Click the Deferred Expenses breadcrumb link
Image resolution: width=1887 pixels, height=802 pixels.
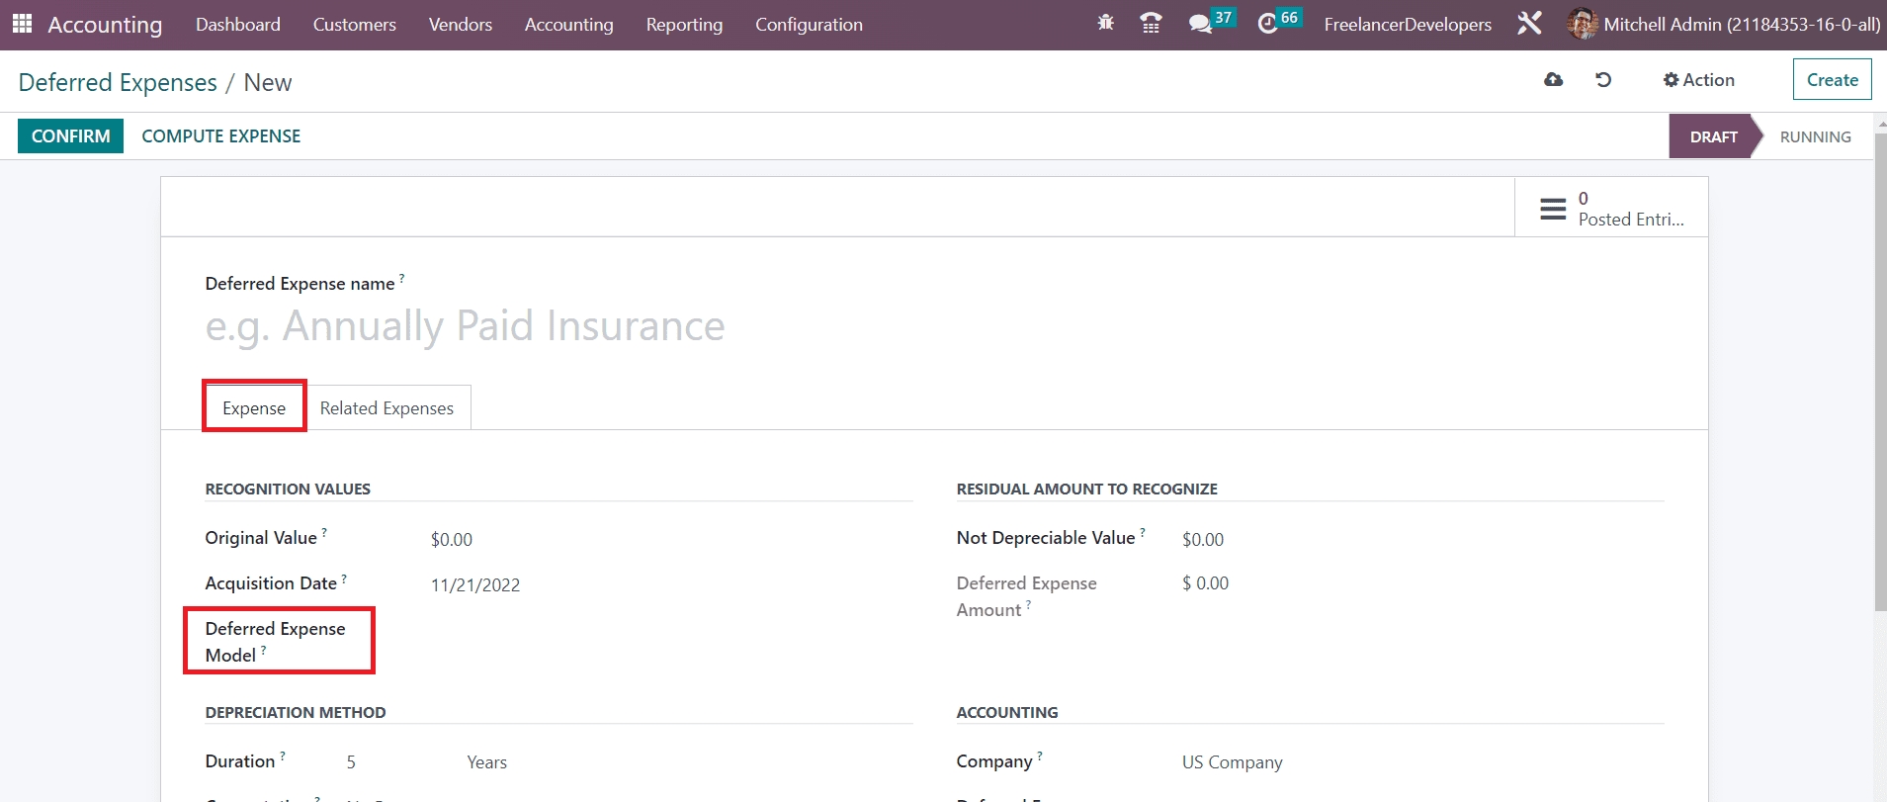coord(118,83)
